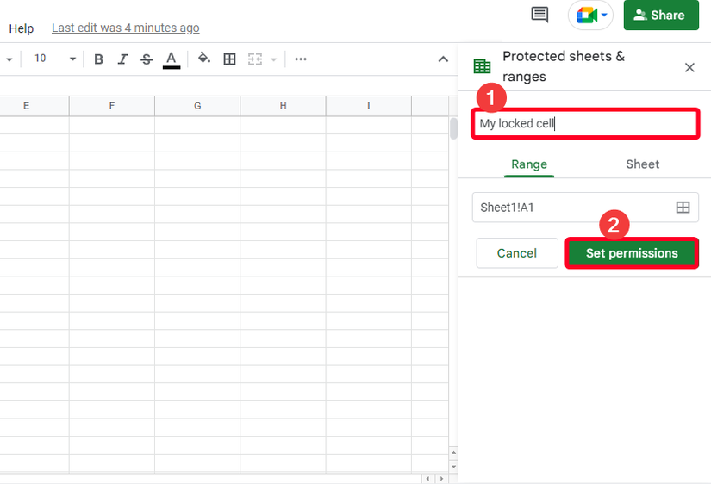
Task: Click the description field "My locked cell"
Action: point(584,124)
